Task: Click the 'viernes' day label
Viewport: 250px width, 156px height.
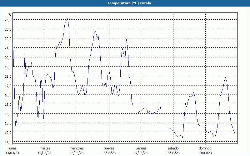Action: 141,149
